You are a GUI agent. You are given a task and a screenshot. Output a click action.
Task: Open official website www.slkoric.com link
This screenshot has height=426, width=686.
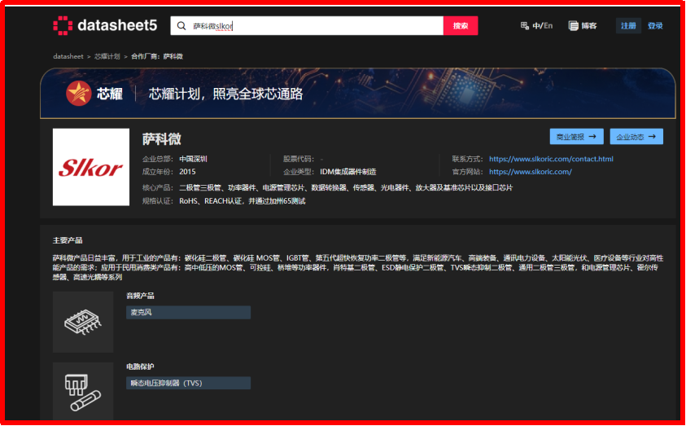(531, 172)
